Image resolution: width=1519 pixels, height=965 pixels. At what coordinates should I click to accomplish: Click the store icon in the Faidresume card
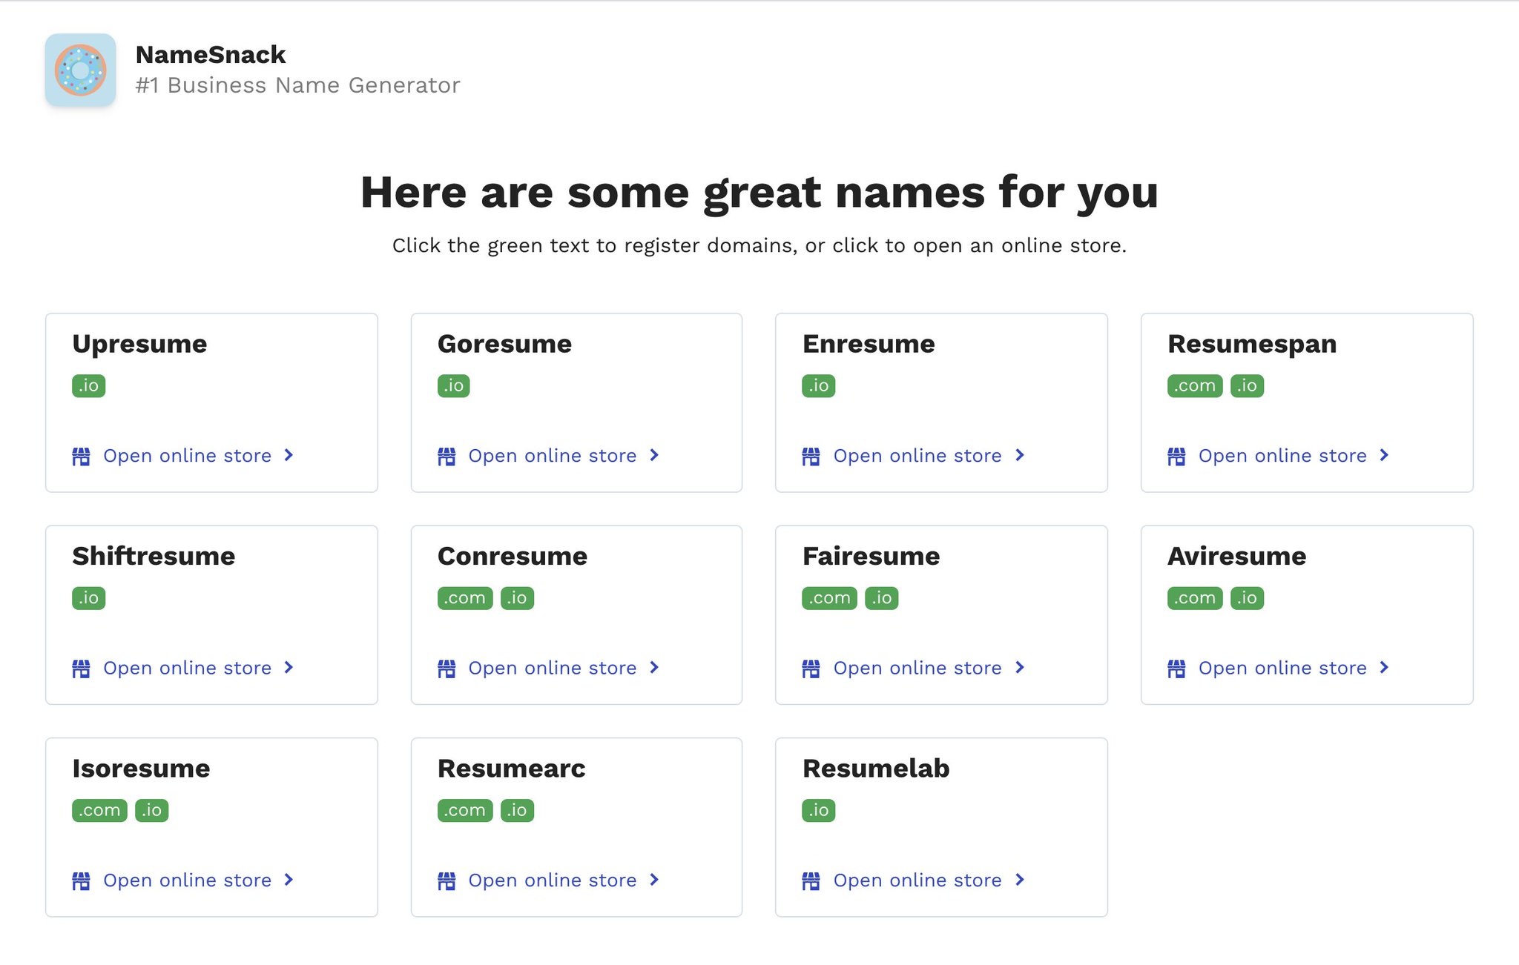[x=811, y=668]
